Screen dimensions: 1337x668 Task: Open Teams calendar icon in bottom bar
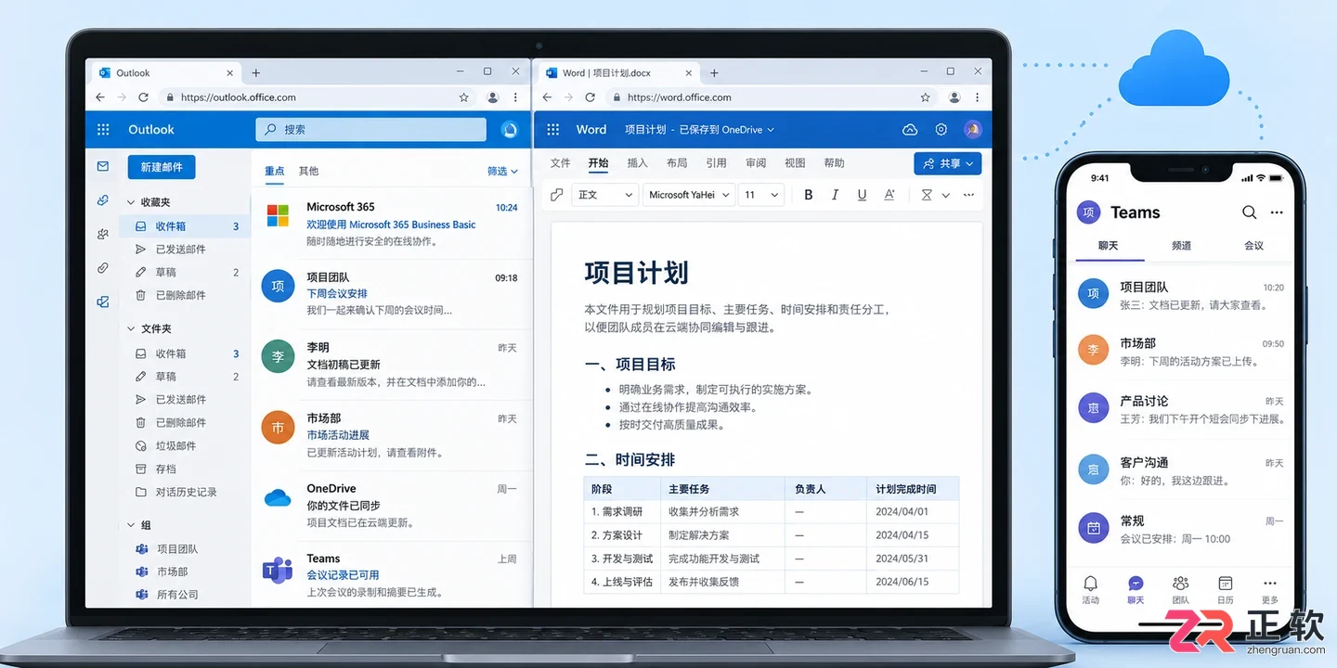click(1226, 588)
